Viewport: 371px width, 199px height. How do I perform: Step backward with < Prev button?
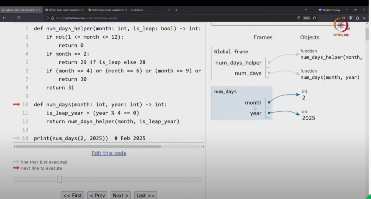tap(98, 195)
